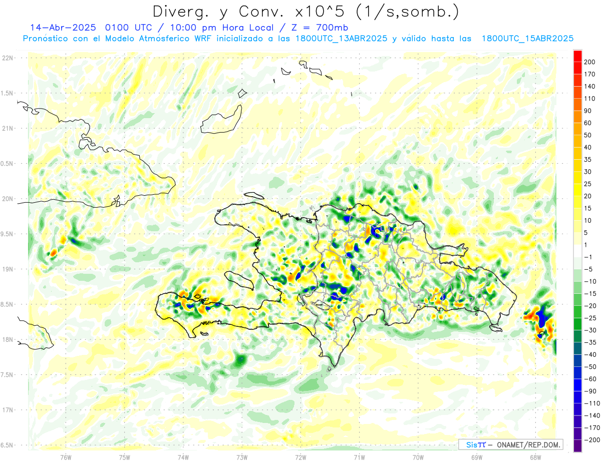The height and width of the screenshot is (464, 601).
Task: Click the '1800UTC_15ABR2025' valid-until text
Action: 527,39
